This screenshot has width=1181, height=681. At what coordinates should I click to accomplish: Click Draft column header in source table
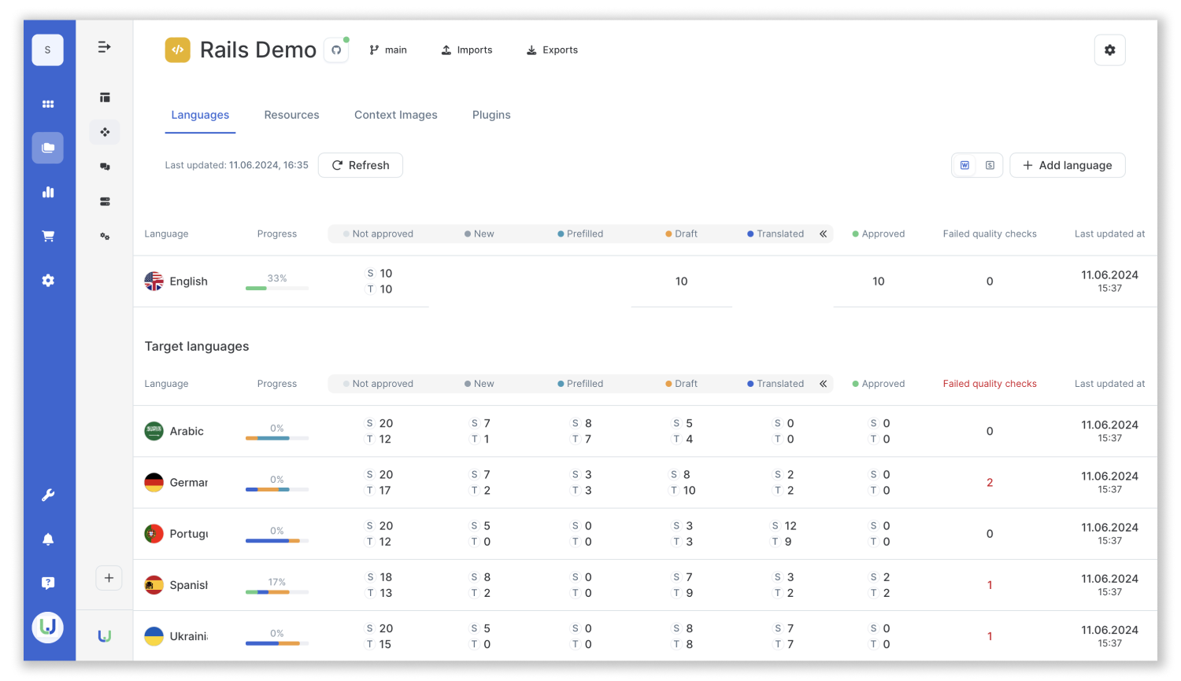[x=682, y=234]
